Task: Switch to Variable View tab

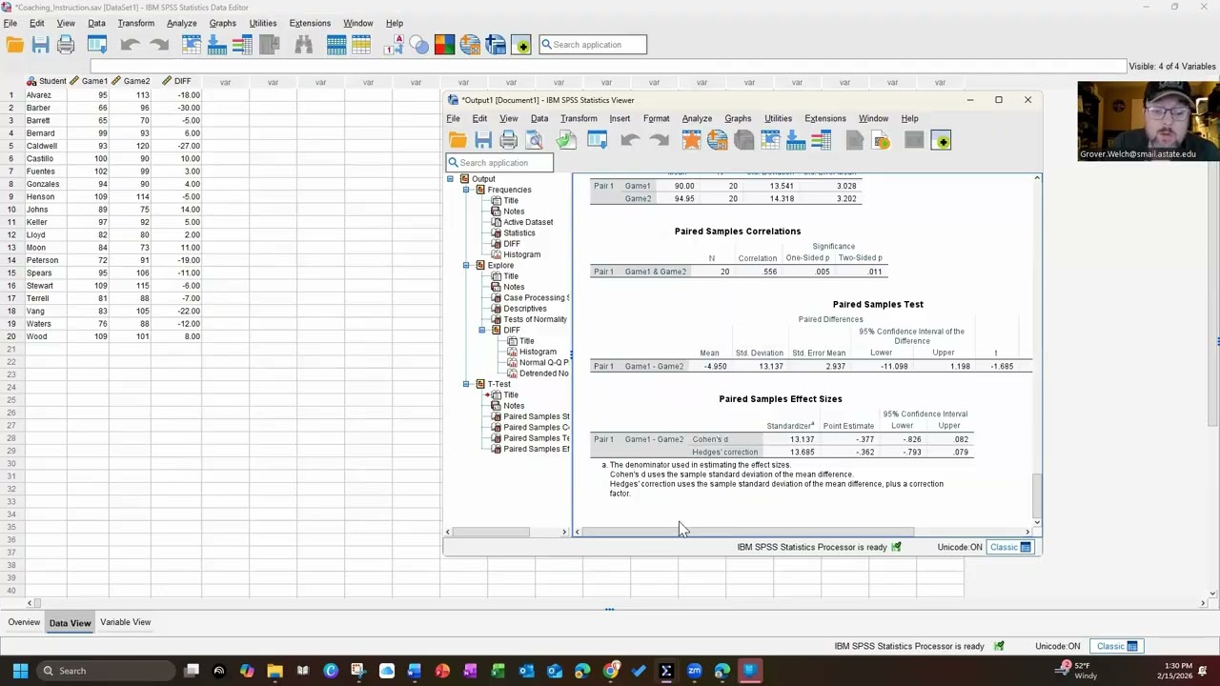Action: pos(125,622)
